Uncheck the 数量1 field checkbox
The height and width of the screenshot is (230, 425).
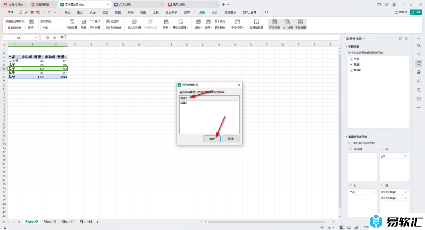click(x=351, y=65)
